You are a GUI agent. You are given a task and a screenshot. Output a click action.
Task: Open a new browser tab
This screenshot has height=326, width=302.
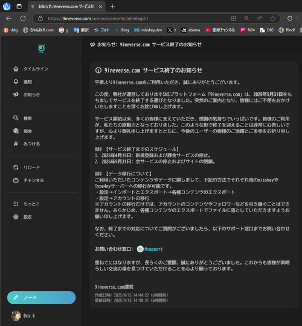[112, 7]
